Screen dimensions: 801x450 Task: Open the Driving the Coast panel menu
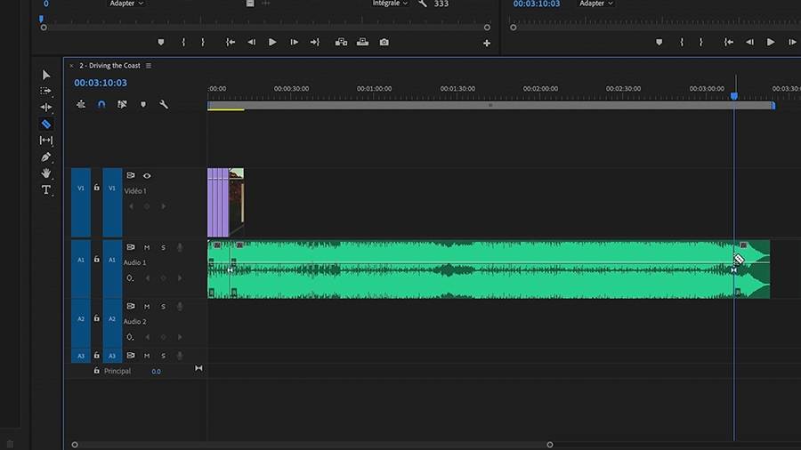(149, 66)
